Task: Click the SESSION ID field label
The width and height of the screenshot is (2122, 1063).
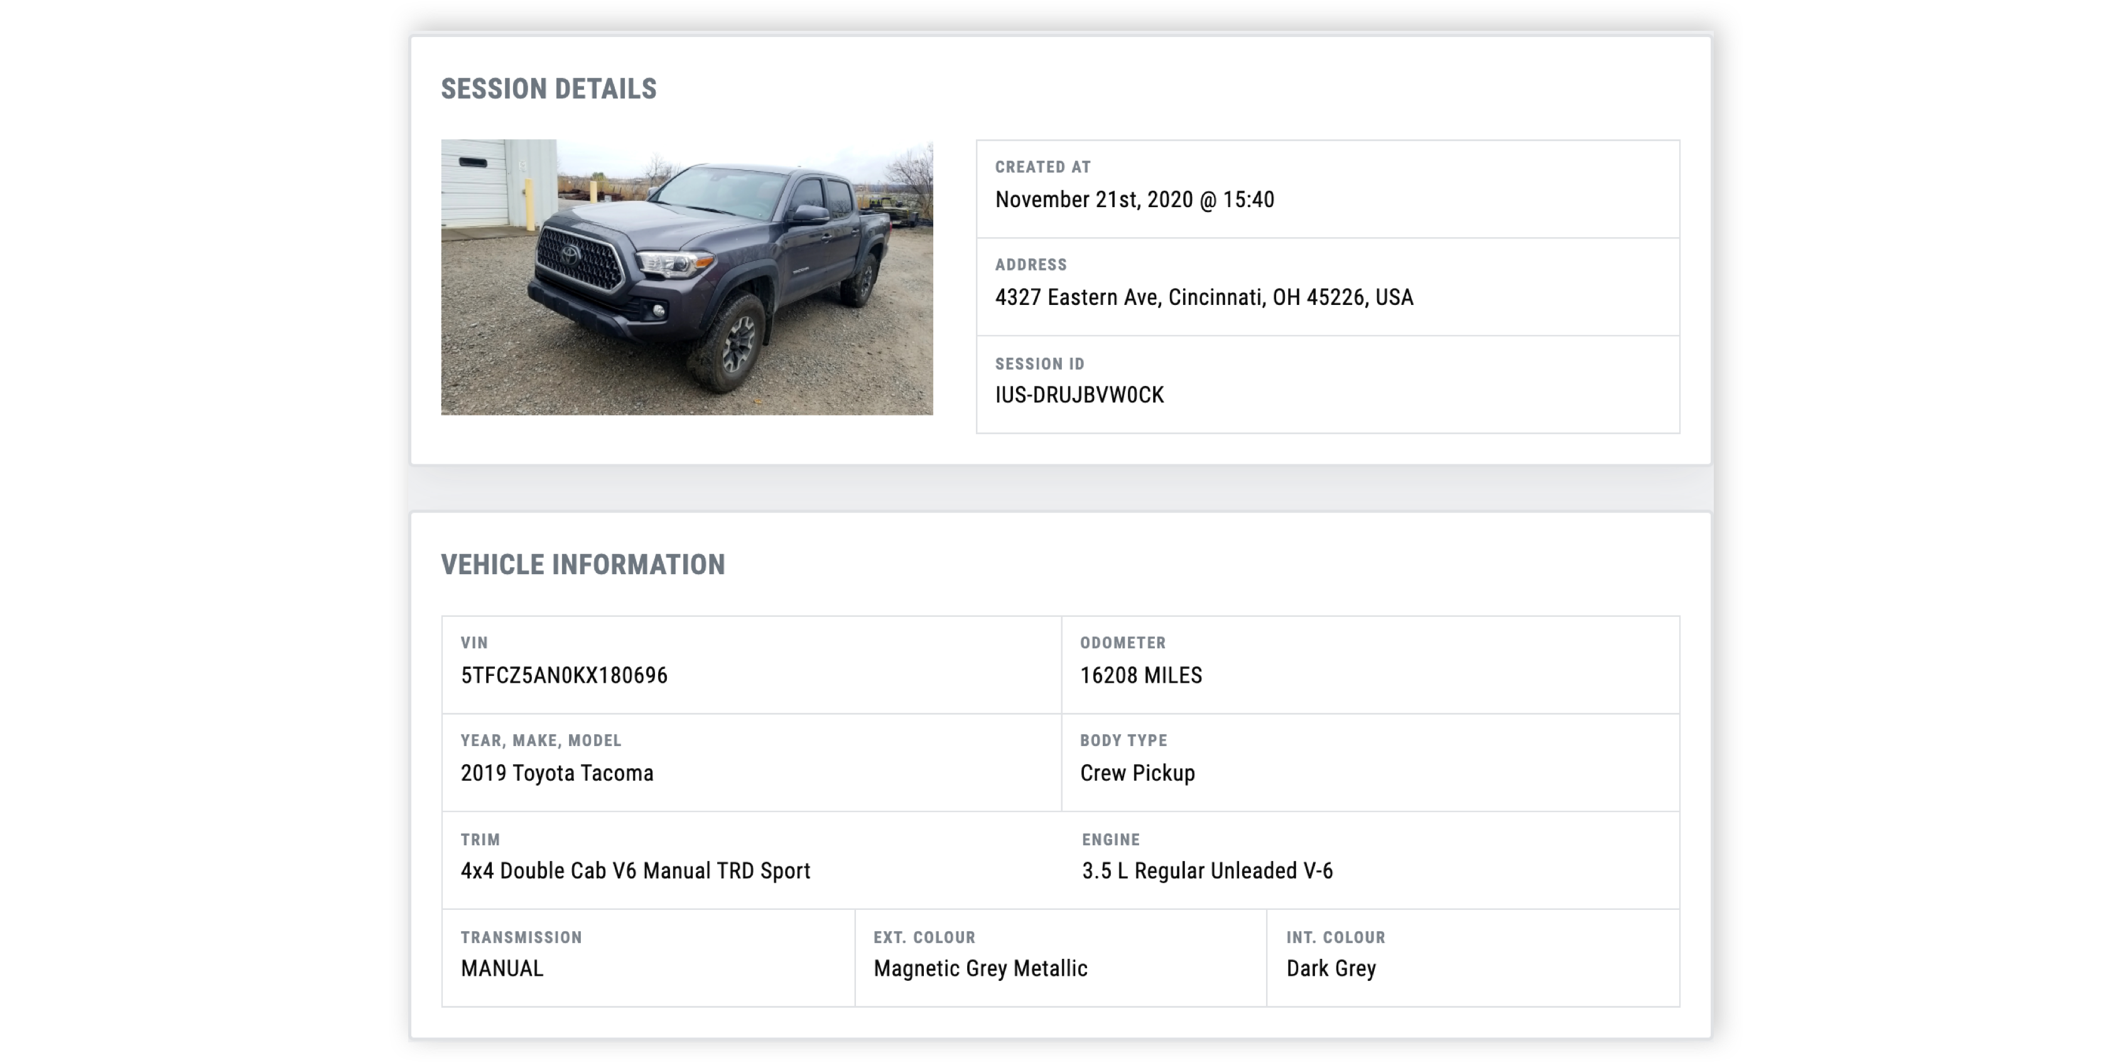Action: click(1039, 364)
